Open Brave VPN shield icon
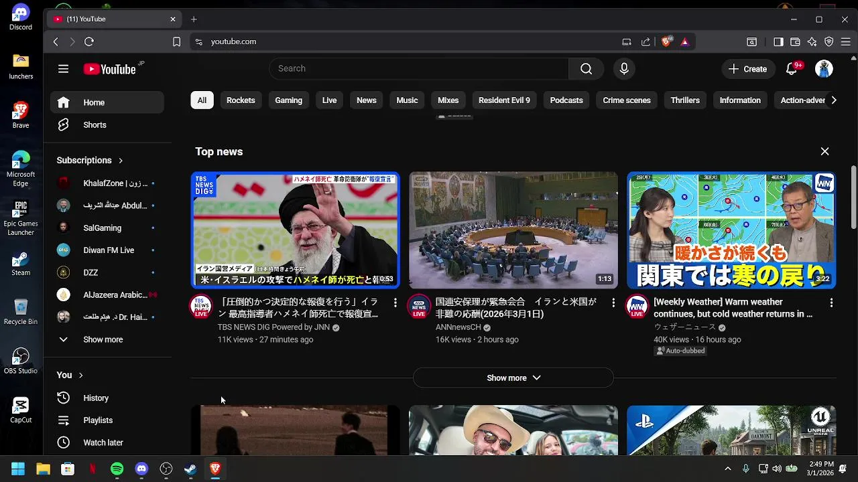Image resolution: width=858 pixels, height=482 pixels. (x=829, y=42)
